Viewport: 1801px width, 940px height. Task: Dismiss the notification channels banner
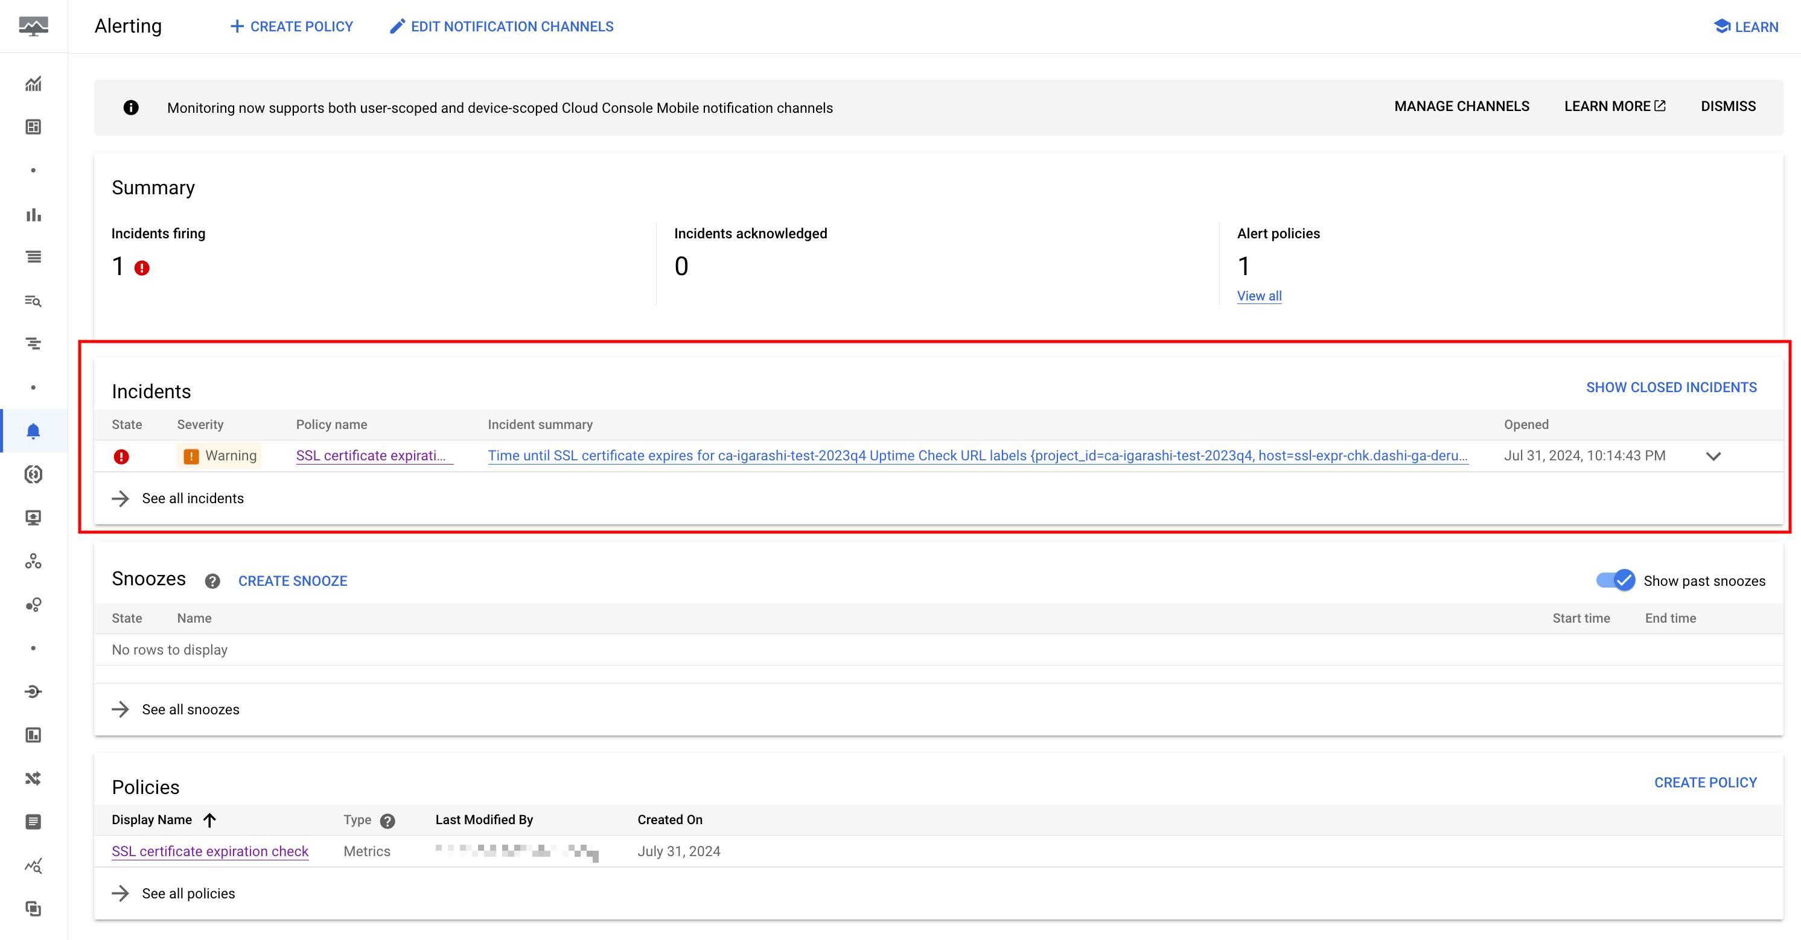pos(1727,106)
